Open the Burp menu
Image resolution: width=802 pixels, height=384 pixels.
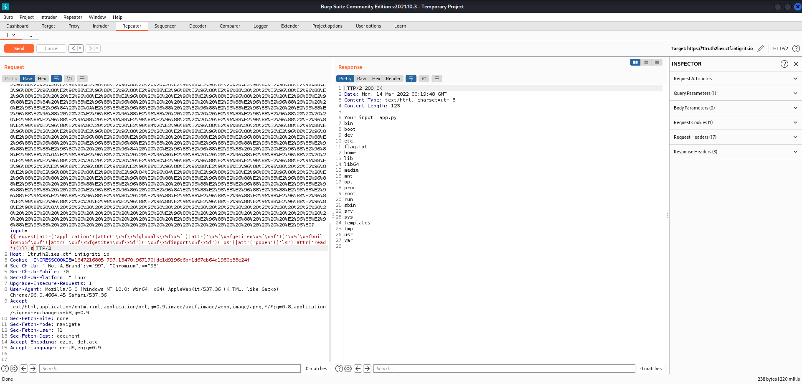point(8,17)
